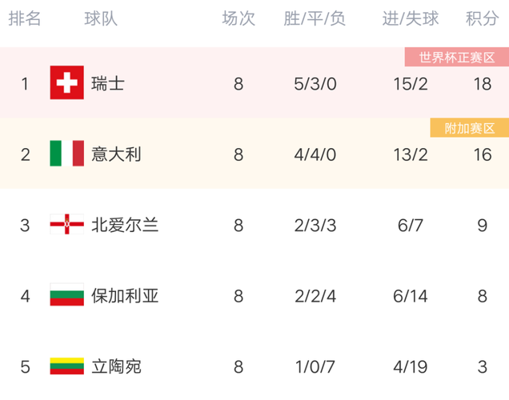This screenshot has height=400, width=509.
Task: Select the 世界杯正赛区 red badge
Action: click(457, 57)
